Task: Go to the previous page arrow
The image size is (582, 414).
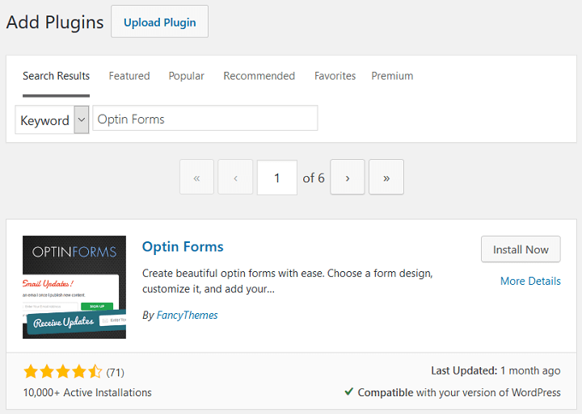Action: [235, 178]
